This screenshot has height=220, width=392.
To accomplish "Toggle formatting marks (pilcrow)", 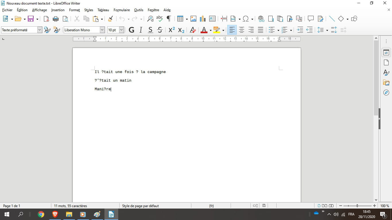I will tap(169, 19).
